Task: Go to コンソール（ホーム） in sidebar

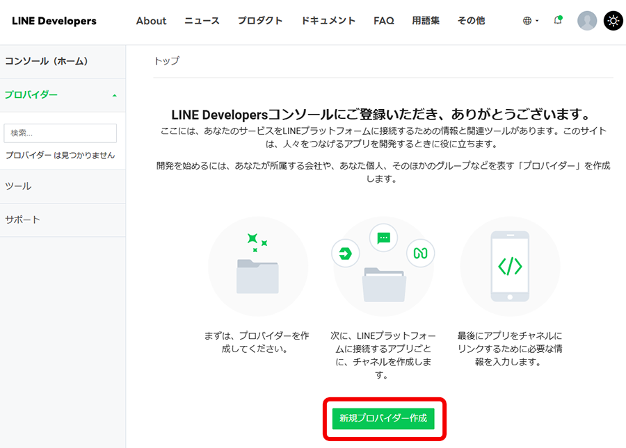Action: tap(47, 61)
